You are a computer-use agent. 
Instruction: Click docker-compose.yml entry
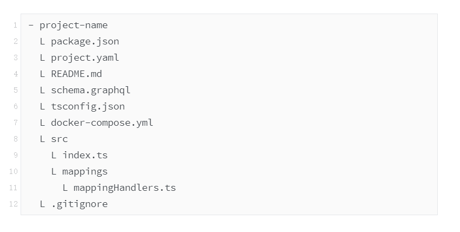pos(102,123)
